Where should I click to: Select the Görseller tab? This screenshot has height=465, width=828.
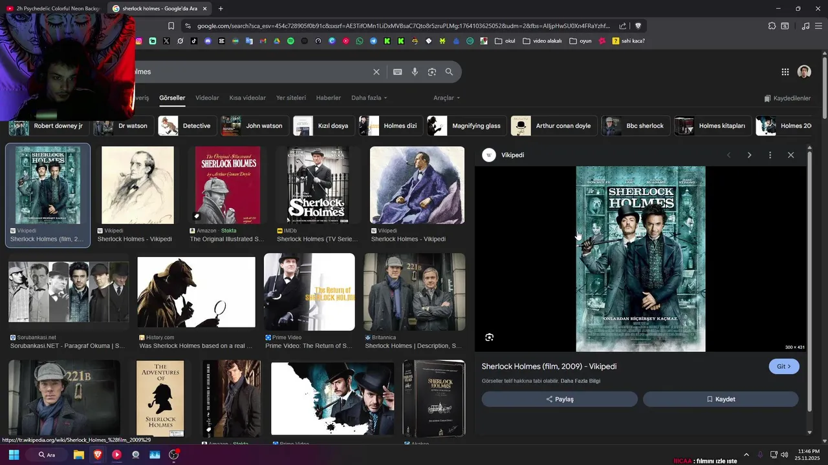172,98
